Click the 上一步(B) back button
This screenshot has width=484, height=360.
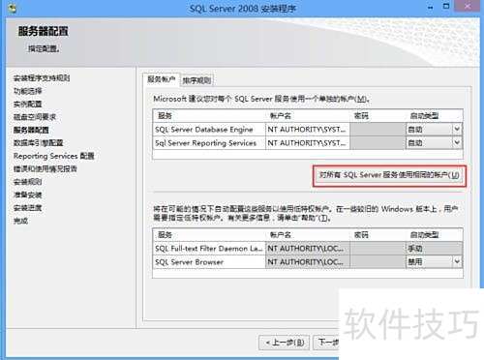tap(285, 343)
